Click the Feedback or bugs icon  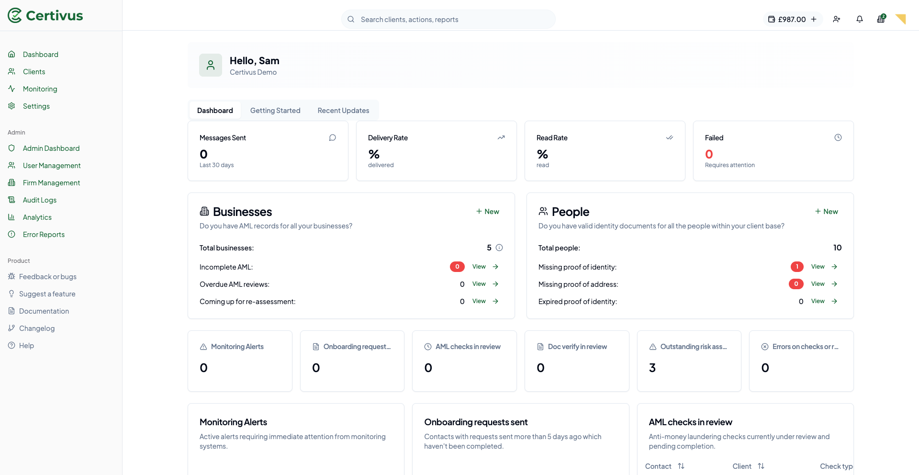[x=11, y=276]
